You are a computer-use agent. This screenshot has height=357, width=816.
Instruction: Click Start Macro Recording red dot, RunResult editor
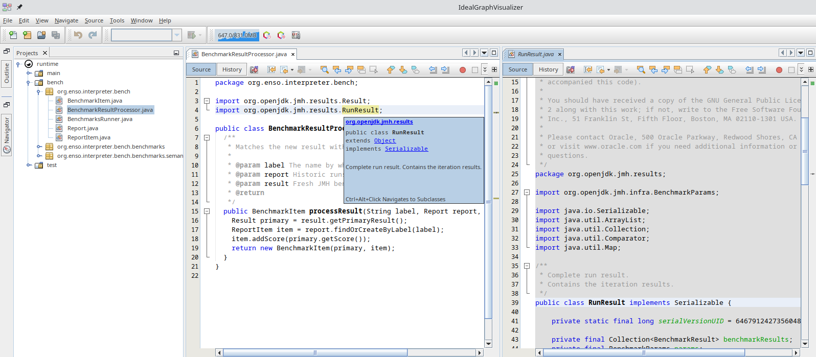tap(779, 70)
